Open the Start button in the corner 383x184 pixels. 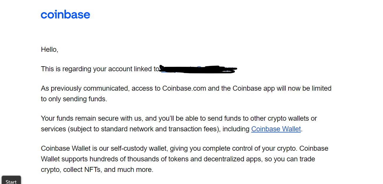tap(11, 180)
